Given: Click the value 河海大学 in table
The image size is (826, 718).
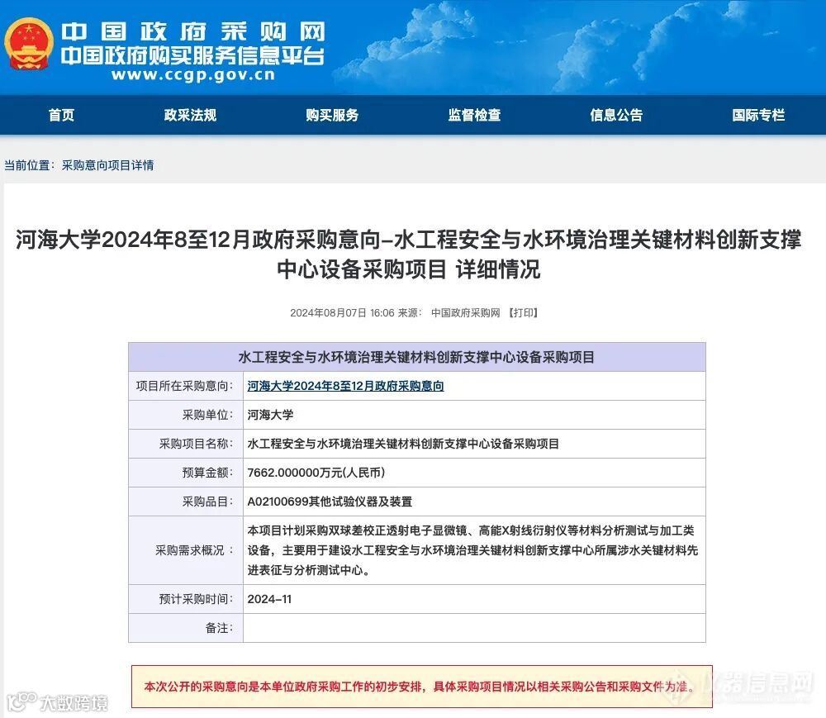Looking at the screenshot, I should pyautogui.click(x=270, y=415).
